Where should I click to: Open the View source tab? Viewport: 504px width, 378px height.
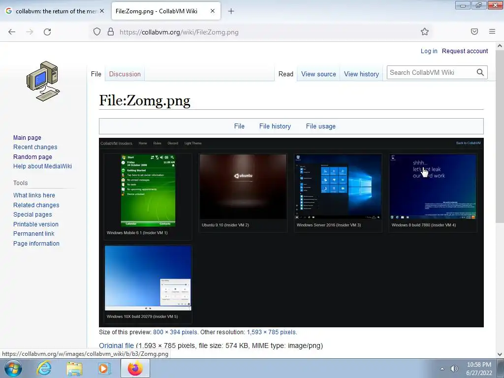click(x=318, y=74)
